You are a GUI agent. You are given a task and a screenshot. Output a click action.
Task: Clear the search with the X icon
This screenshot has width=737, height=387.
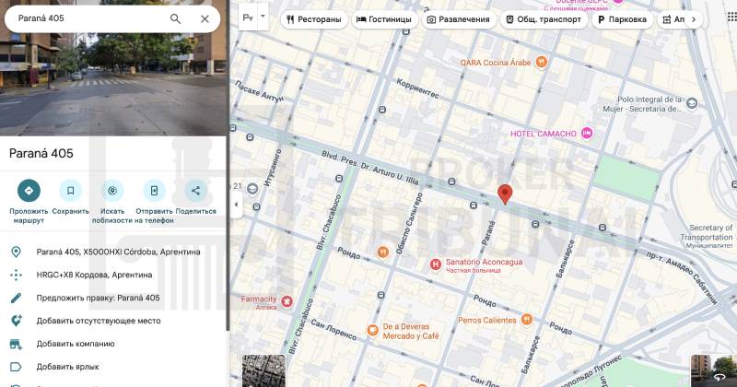pyautogui.click(x=205, y=18)
